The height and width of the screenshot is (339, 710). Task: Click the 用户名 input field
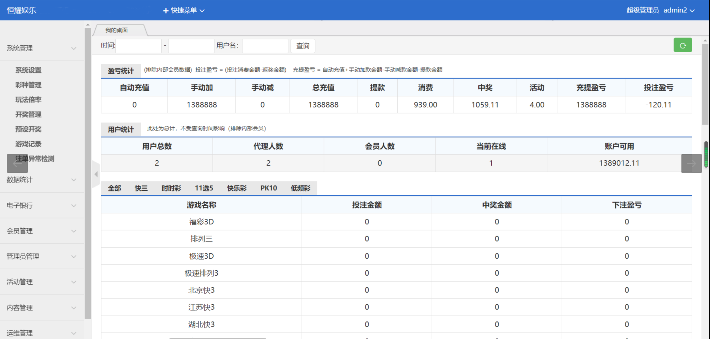click(265, 46)
